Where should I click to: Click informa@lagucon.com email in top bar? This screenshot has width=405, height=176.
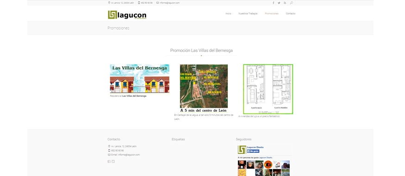pos(169,3)
